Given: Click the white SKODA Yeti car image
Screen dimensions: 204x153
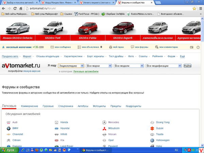Looking at the screenshot, I should click(x=53, y=28).
